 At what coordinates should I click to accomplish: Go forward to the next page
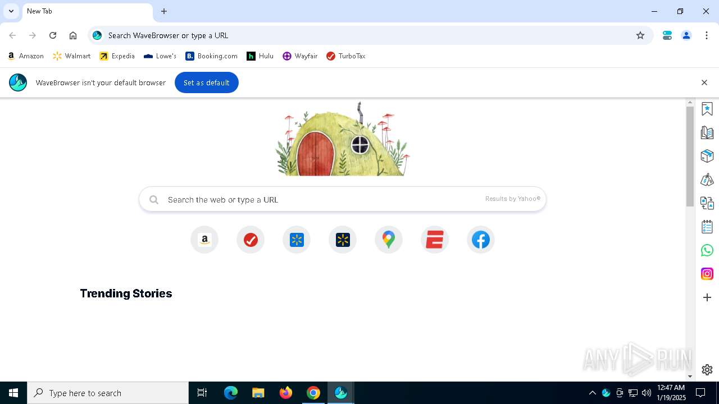click(x=33, y=35)
